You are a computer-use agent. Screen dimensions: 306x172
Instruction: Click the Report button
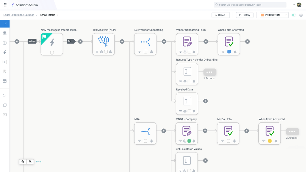tap(220, 15)
